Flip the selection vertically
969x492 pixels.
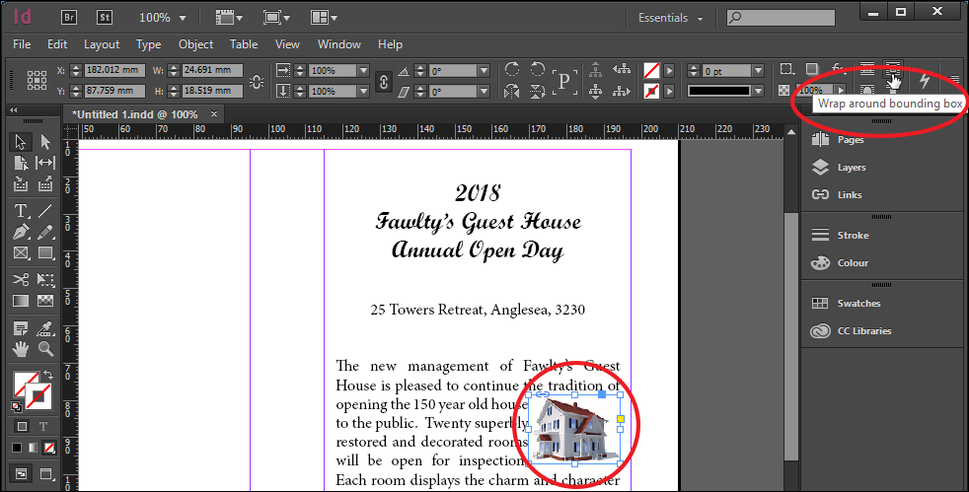537,92
